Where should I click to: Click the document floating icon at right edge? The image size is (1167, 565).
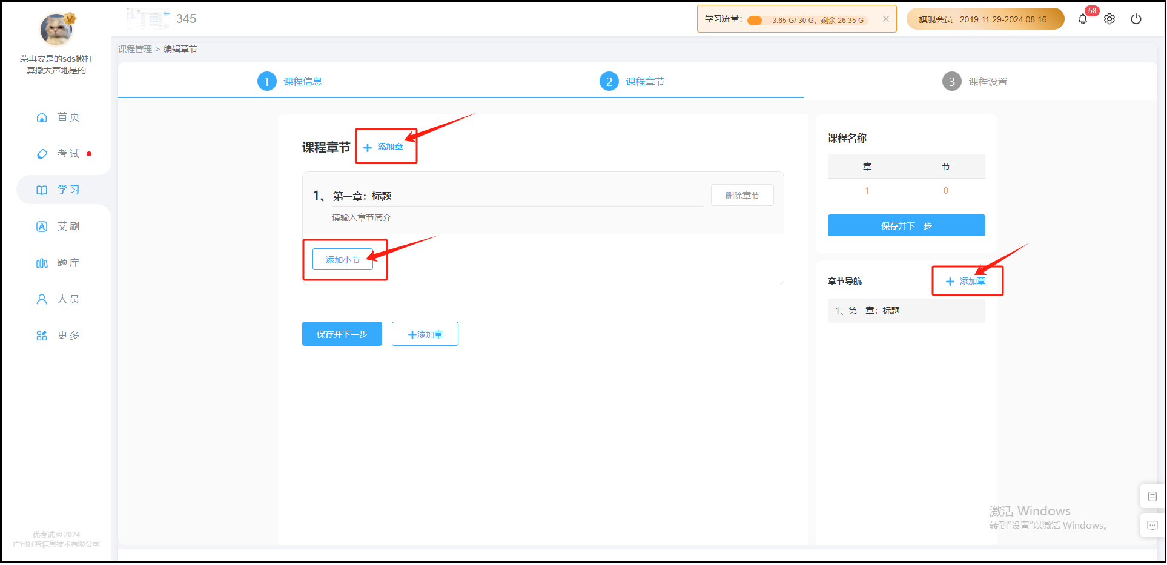[x=1152, y=497]
